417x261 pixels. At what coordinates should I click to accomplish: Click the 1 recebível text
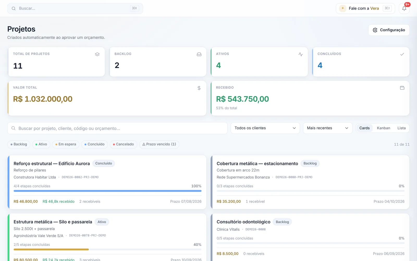(255, 201)
